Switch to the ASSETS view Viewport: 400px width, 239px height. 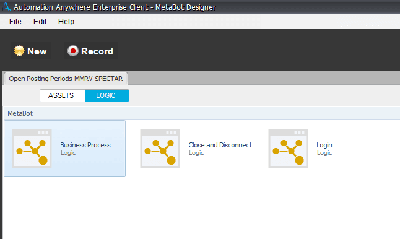click(x=63, y=95)
